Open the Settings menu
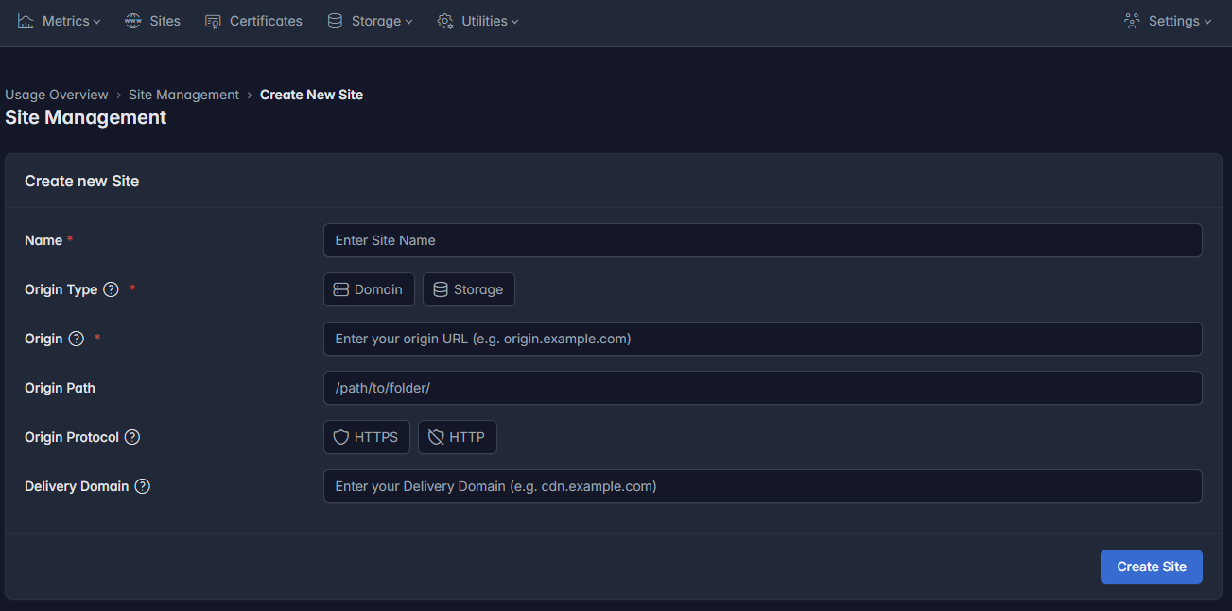 1168,21
